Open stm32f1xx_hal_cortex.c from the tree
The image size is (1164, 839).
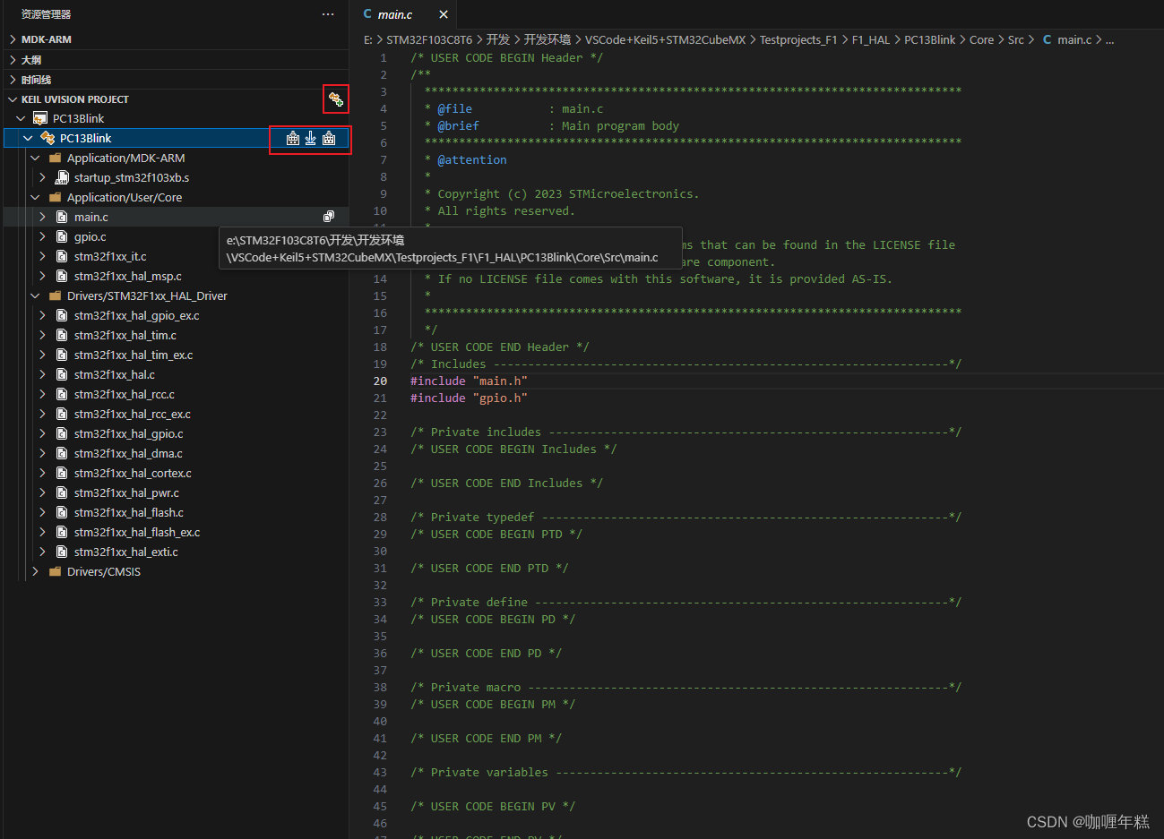coord(133,473)
